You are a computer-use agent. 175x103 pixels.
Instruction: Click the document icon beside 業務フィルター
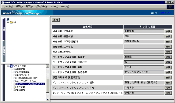pos(15,75)
